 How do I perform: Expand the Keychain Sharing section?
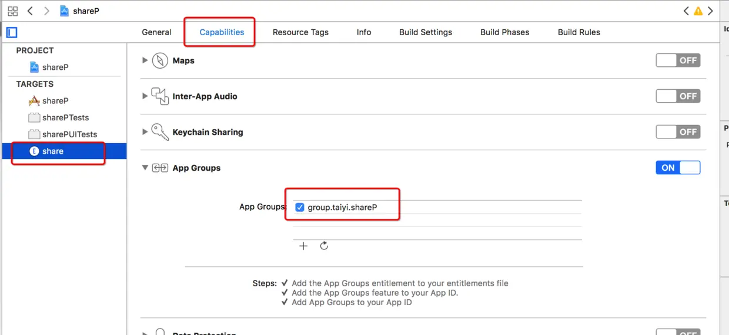145,132
